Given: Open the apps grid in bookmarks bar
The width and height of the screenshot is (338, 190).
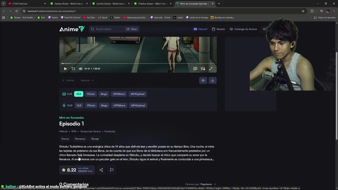Looking at the screenshot, I should pos(3,18).
